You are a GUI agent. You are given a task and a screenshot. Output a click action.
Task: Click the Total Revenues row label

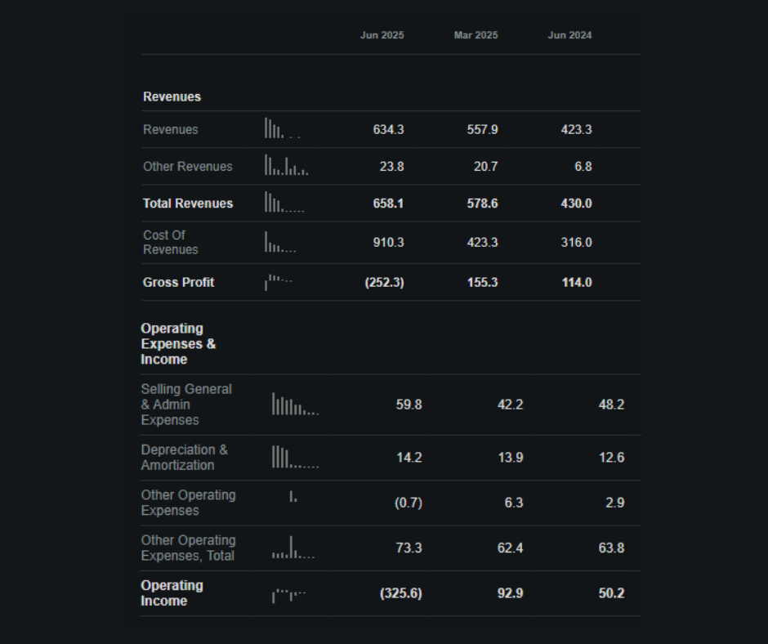point(188,203)
